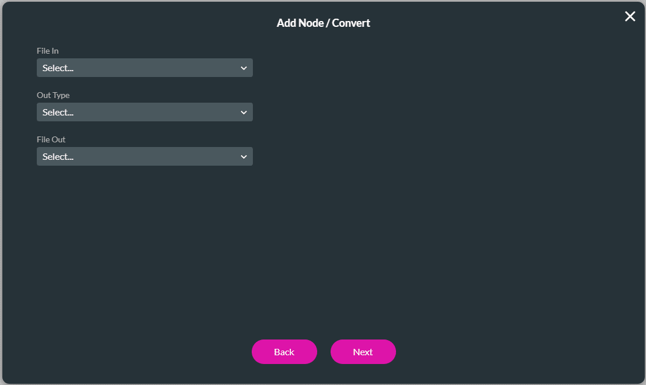Screen dimensions: 646x385
Task: Click the dropdown arrow beside first Select field
Action: coord(244,68)
